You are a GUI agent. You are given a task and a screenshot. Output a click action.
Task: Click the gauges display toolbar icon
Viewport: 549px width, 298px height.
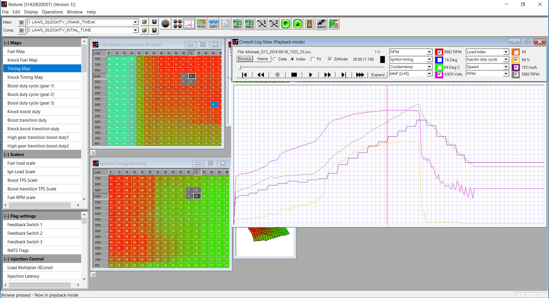[x=177, y=24]
